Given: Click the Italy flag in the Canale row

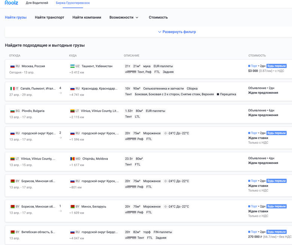Looking at the screenshot, I should [x=12, y=89].
